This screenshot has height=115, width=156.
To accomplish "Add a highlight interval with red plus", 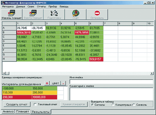I will [x=47, y=83].
